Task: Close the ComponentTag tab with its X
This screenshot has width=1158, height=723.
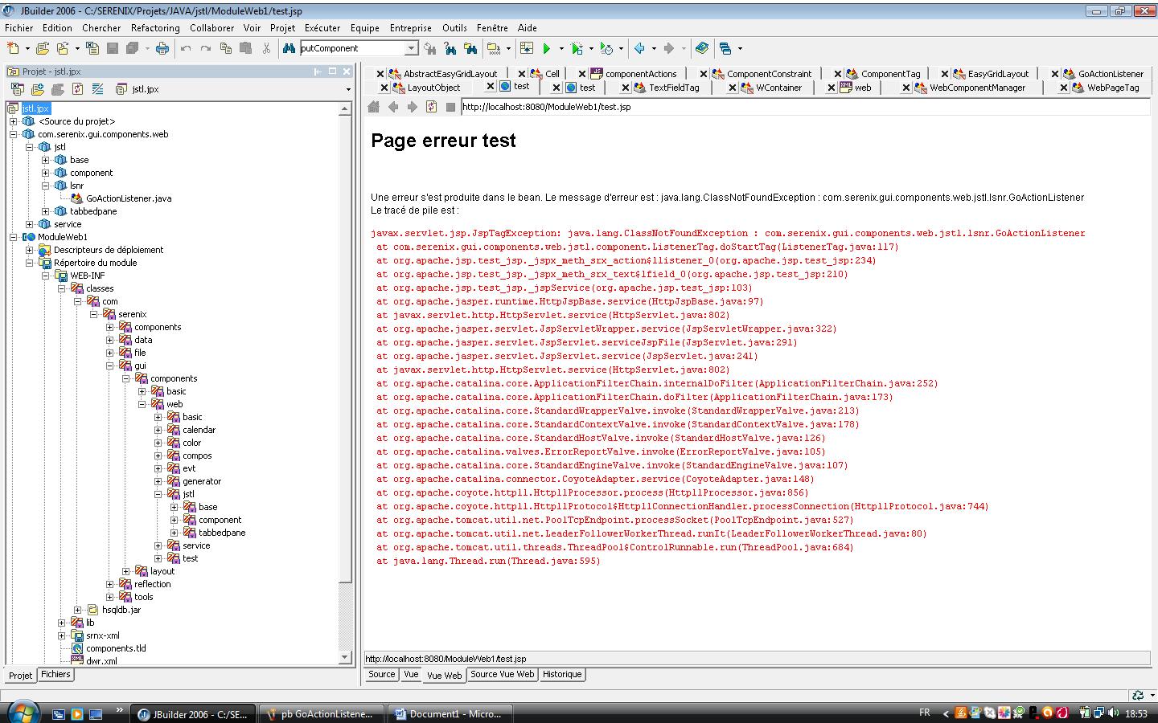Action: [838, 74]
